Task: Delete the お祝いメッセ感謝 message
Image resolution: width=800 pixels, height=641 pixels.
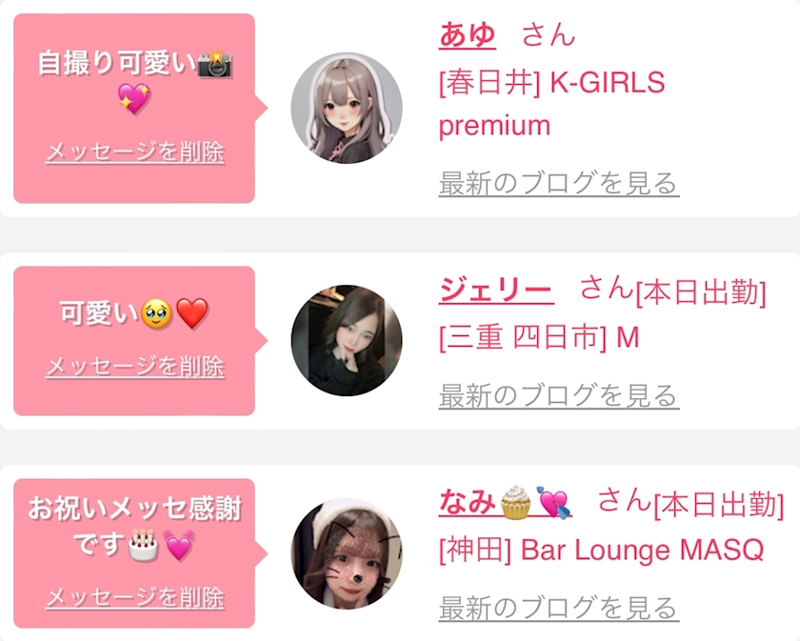Action: [x=135, y=597]
